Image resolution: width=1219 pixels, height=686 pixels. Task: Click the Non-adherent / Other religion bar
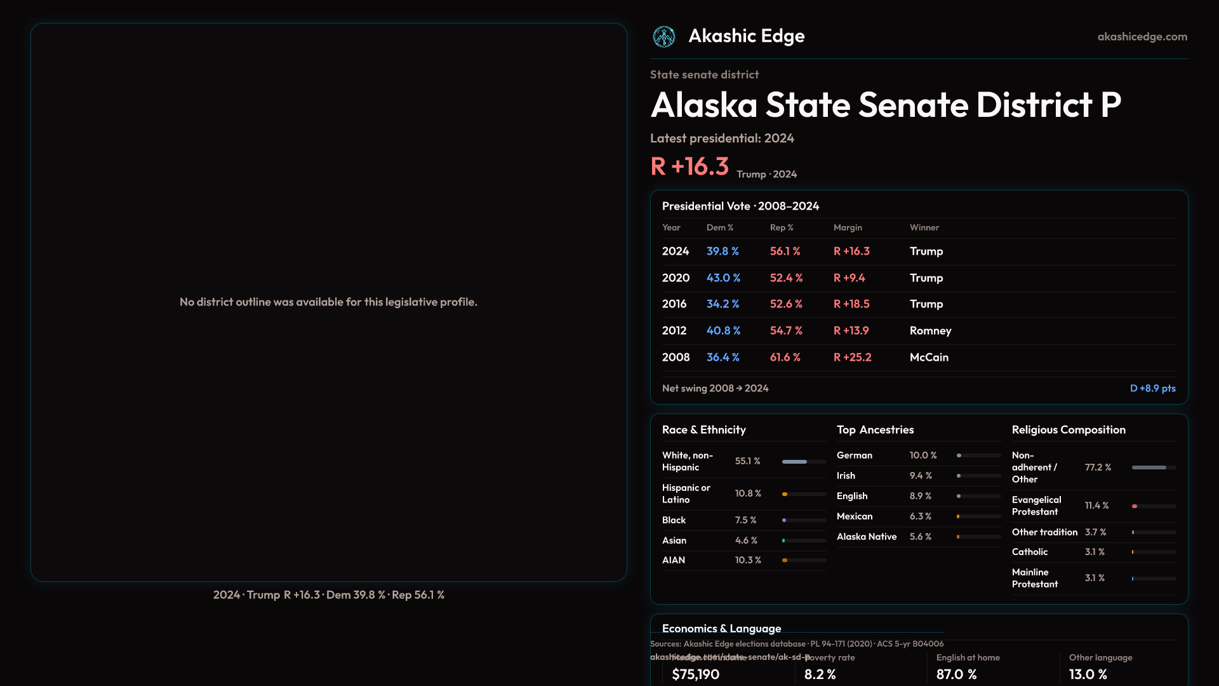pos(1154,467)
